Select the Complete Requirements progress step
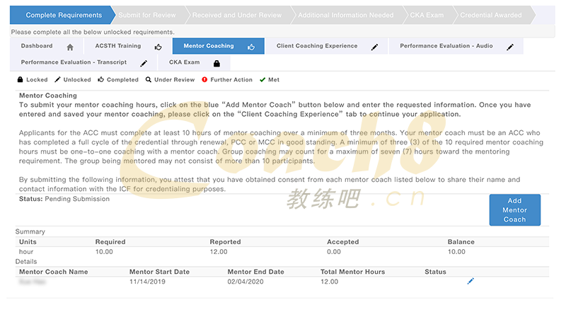The width and height of the screenshot is (566, 310). pos(59,15)
